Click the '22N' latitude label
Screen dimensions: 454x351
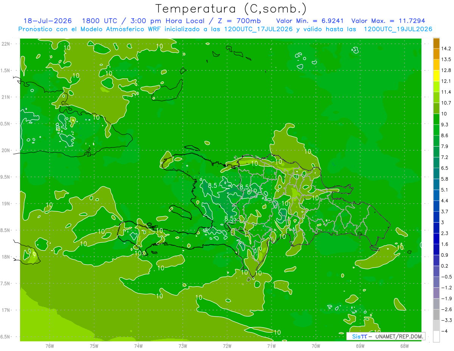pos(6,44)
